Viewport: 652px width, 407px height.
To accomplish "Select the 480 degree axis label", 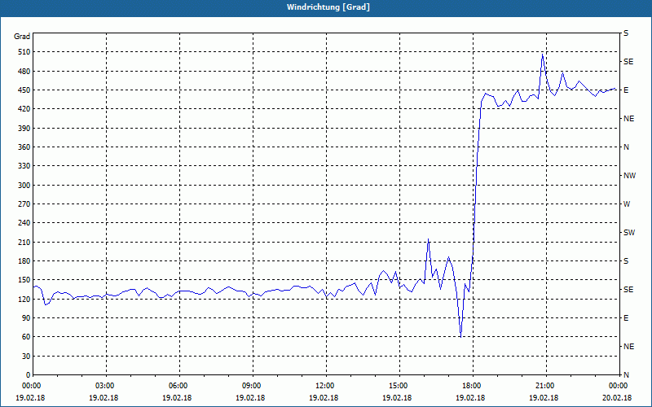I will click(x=25, y=71).
